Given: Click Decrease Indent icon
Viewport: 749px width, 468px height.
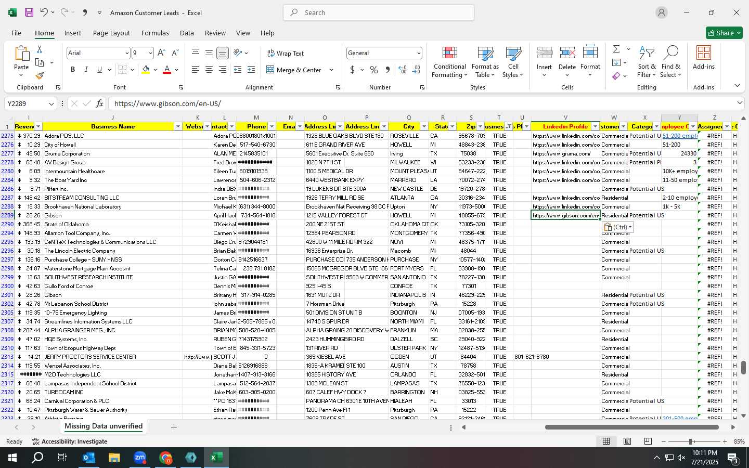Looking at the screenshot, I should click(238, 70).
